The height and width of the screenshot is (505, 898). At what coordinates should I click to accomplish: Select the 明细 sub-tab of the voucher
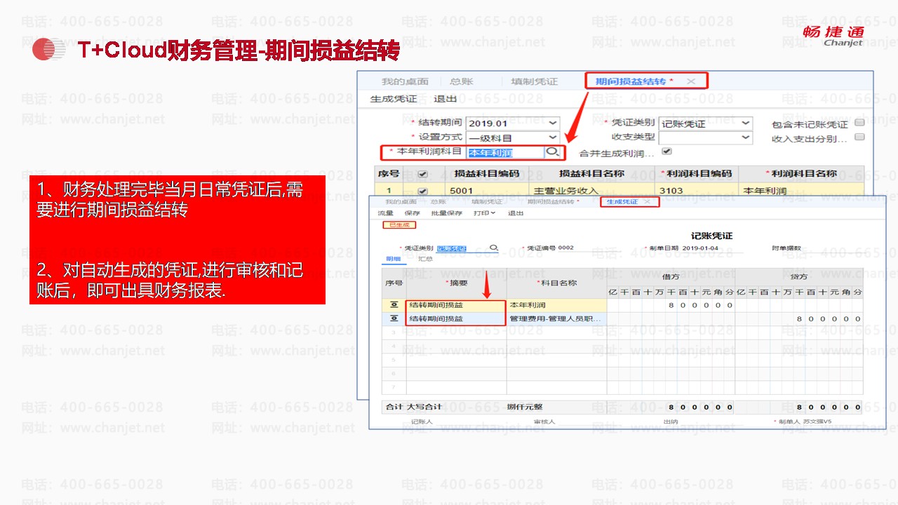click(x=393, y=259)
